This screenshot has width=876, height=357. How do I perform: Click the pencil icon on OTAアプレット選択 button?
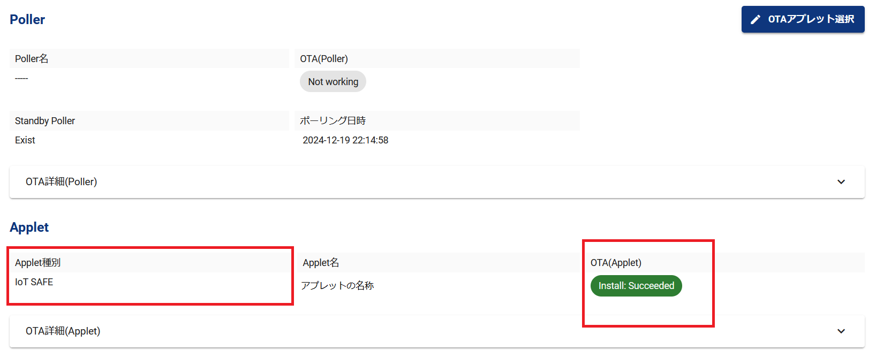(x=756, y=19)
